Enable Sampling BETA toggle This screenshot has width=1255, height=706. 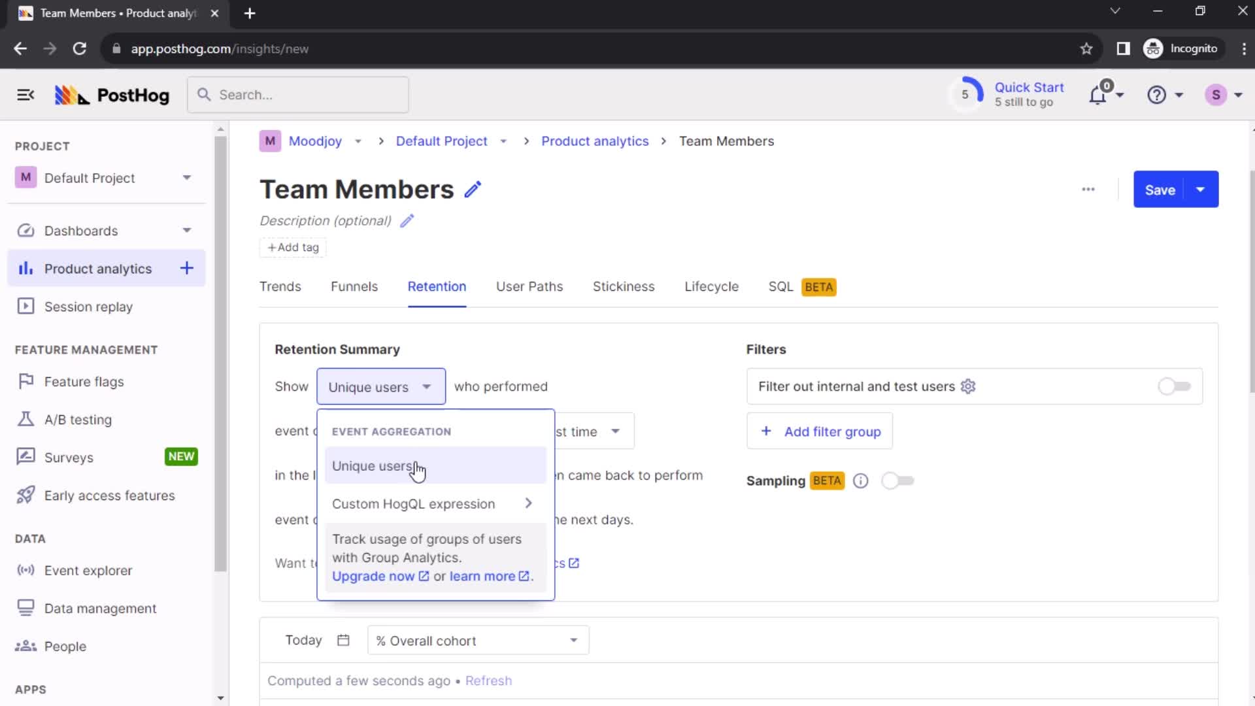897,480
